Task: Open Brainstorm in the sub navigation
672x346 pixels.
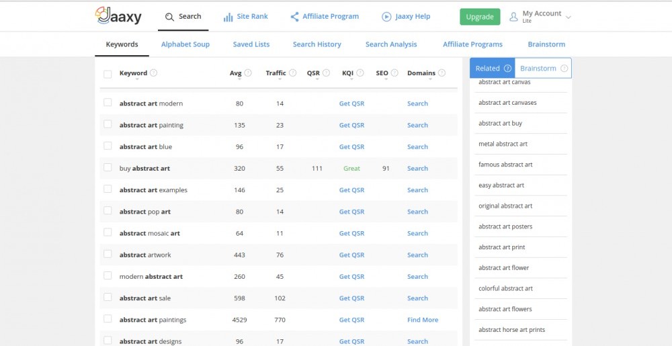Action: [x=546, y=44]
